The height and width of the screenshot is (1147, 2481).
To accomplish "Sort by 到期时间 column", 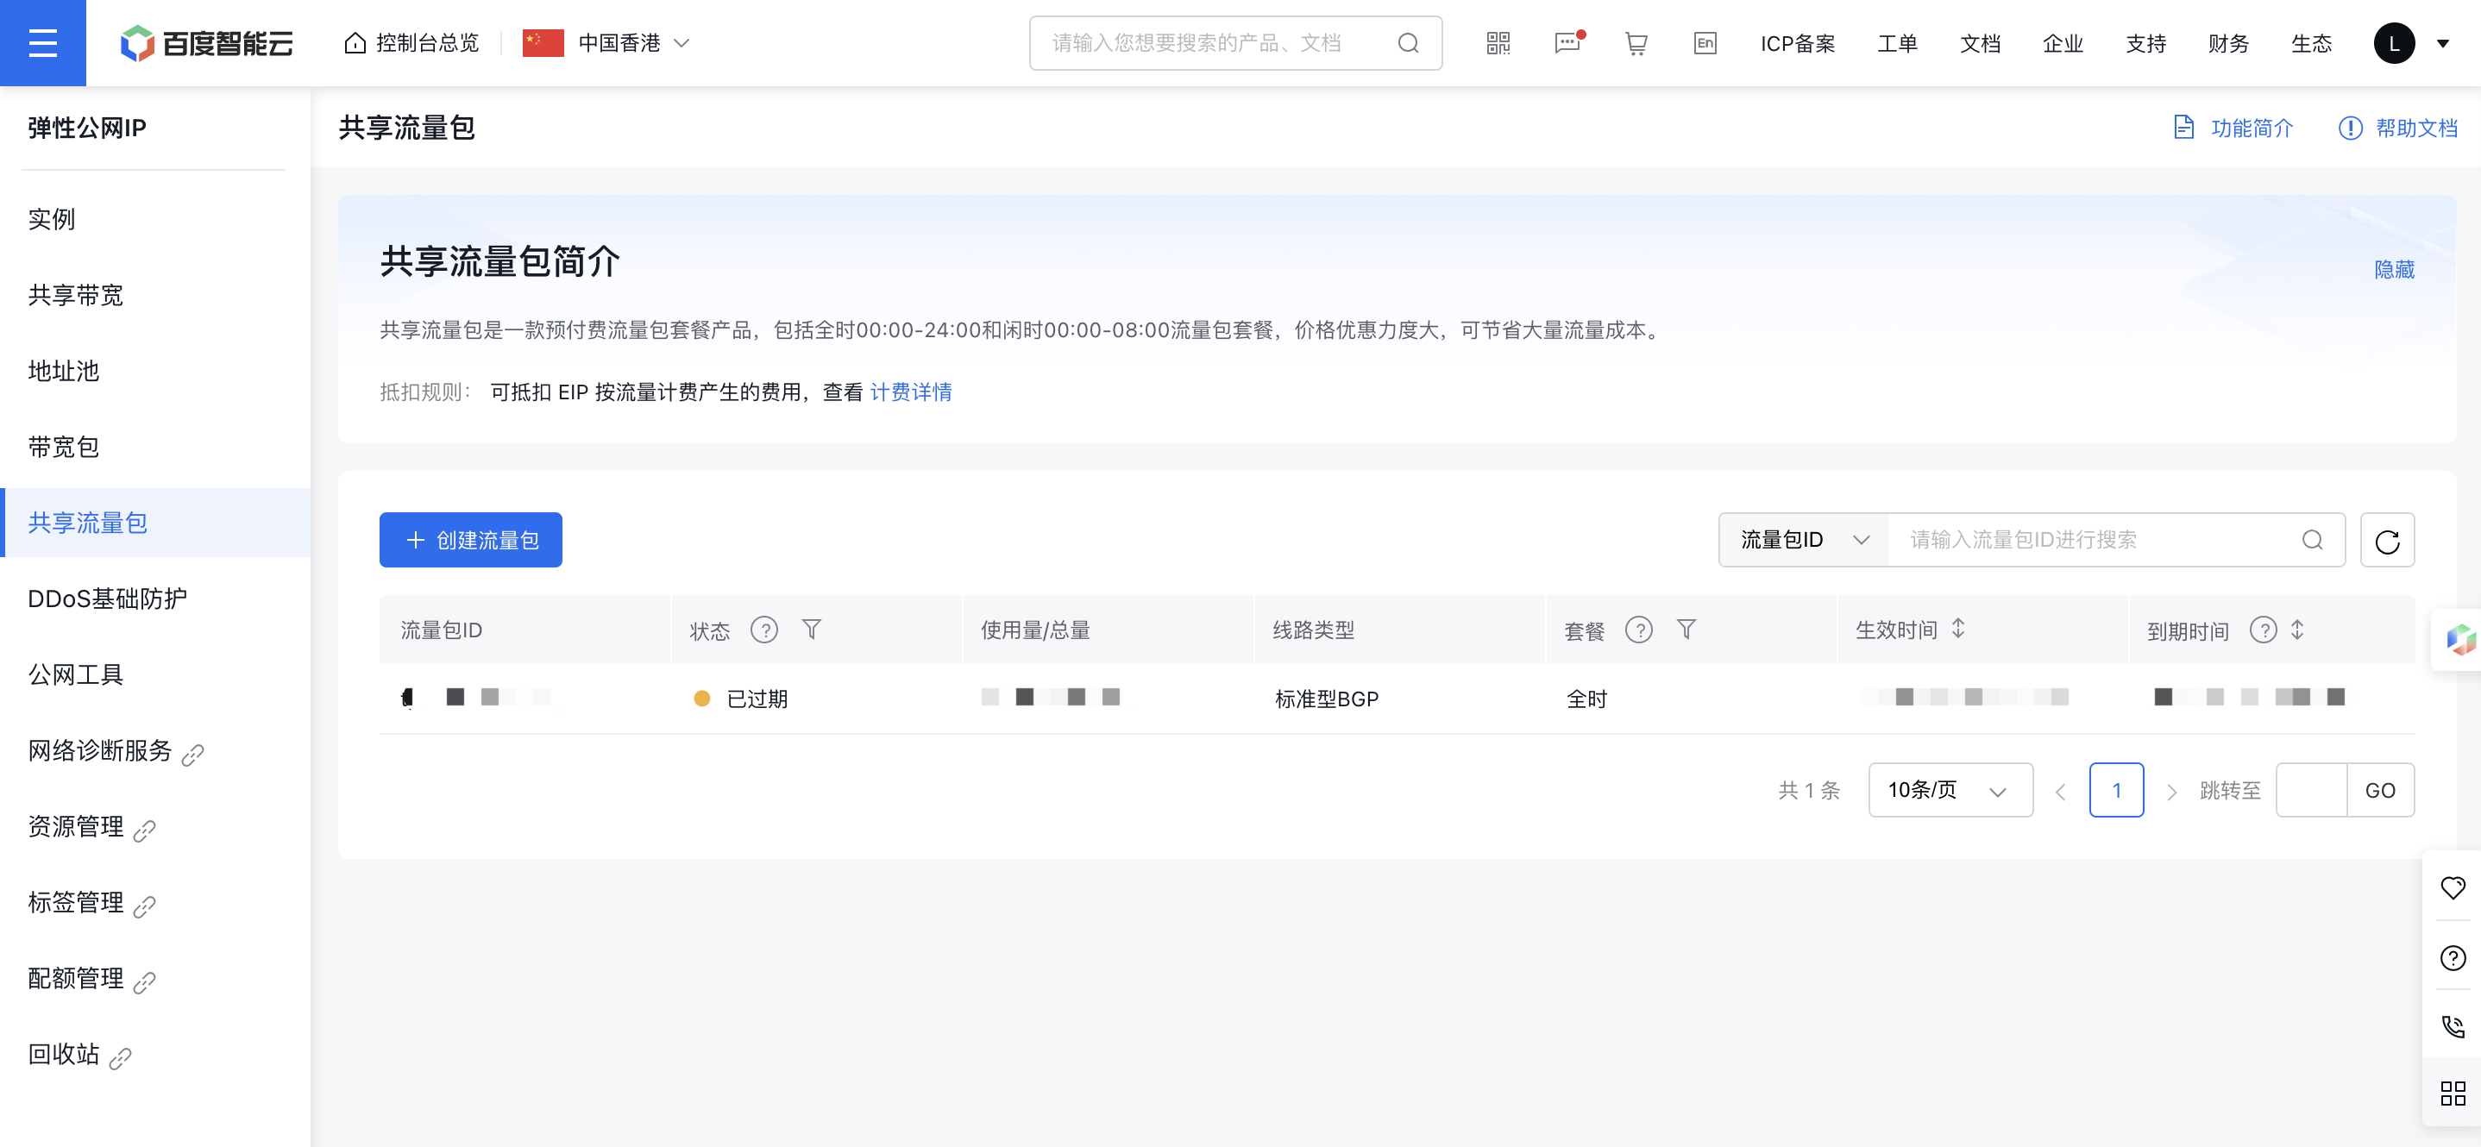I will pos(2297,630).
